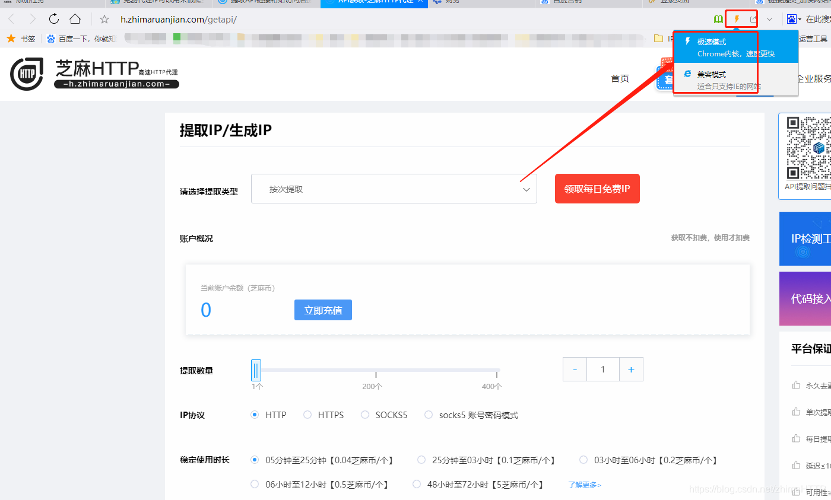
Task: Click thumbs-up icon beside 永久去重
Action: coord(796,386)
